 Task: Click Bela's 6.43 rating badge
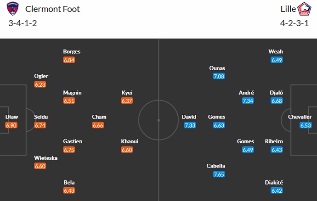[x=69, y=190]
